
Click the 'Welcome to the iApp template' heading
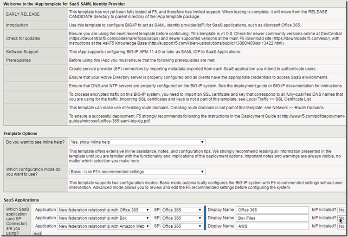pos(64,4)
